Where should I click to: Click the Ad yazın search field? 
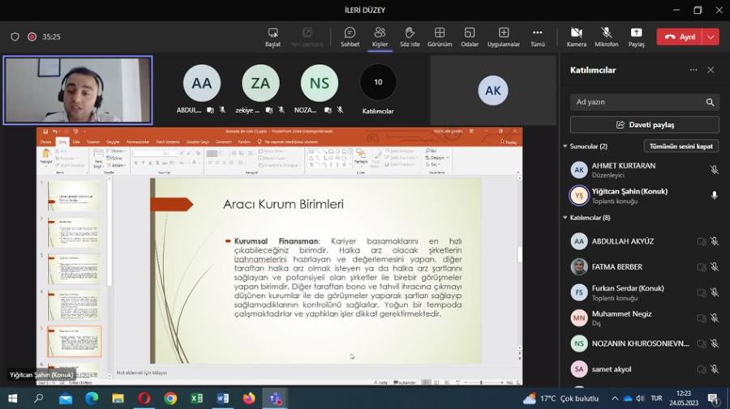[637, 102]
